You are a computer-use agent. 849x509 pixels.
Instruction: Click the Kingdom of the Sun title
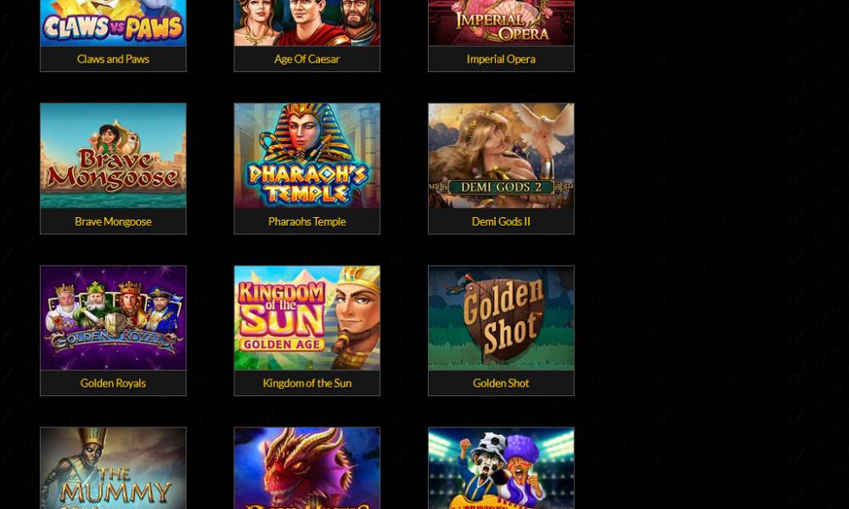point(307,383)
